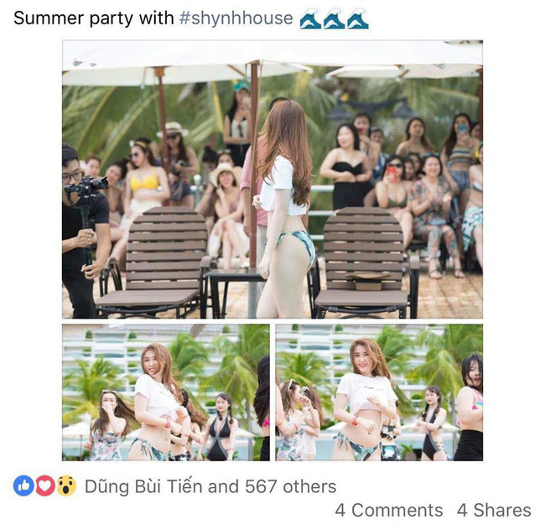Click the black-swimsuit woman in bottom-left photo
This screenshot has width=545, height=530.
point(219,428)
